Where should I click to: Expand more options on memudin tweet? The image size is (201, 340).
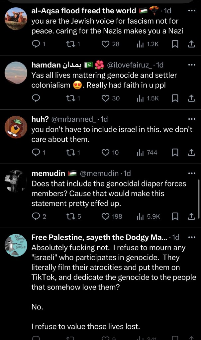[192, 173]
